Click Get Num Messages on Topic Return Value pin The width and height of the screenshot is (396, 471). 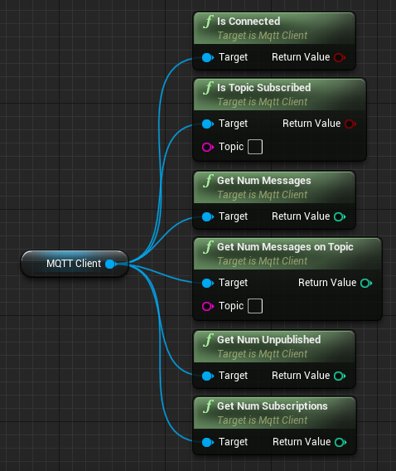click(365, 283)
